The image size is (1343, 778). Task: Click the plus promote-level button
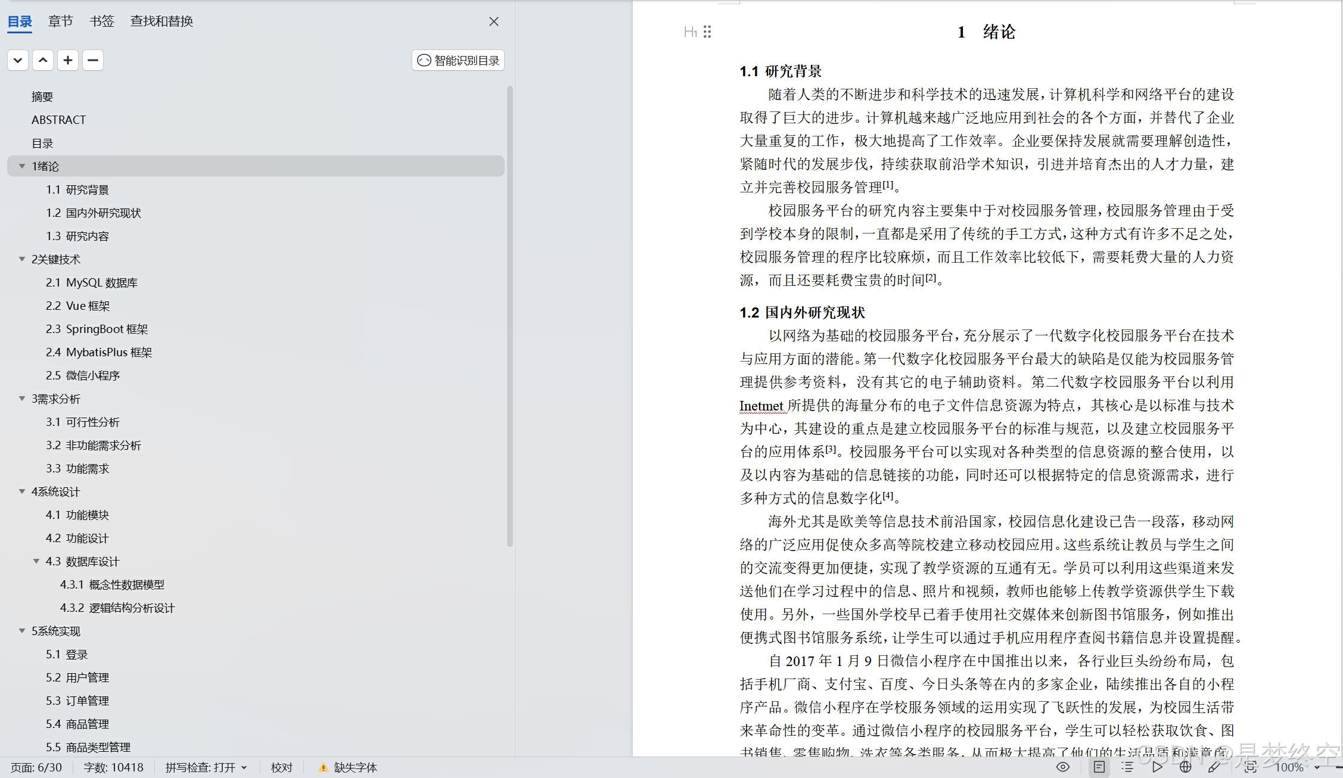point(68,60)
